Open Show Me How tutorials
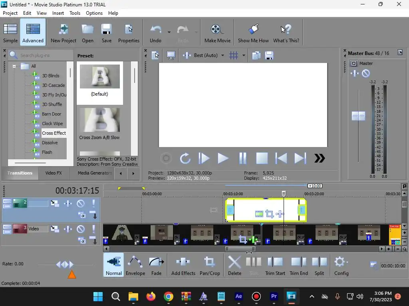 point(253,33)
